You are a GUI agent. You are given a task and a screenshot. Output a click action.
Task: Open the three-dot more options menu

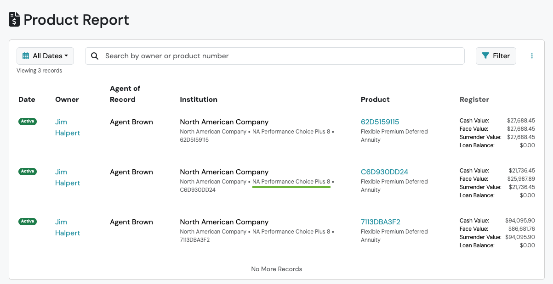[x=532, y=56]
